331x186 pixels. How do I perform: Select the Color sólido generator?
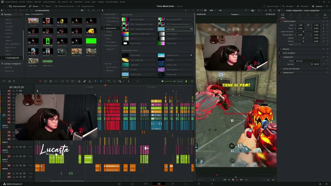pyautogui.click(x=175, y=29)
